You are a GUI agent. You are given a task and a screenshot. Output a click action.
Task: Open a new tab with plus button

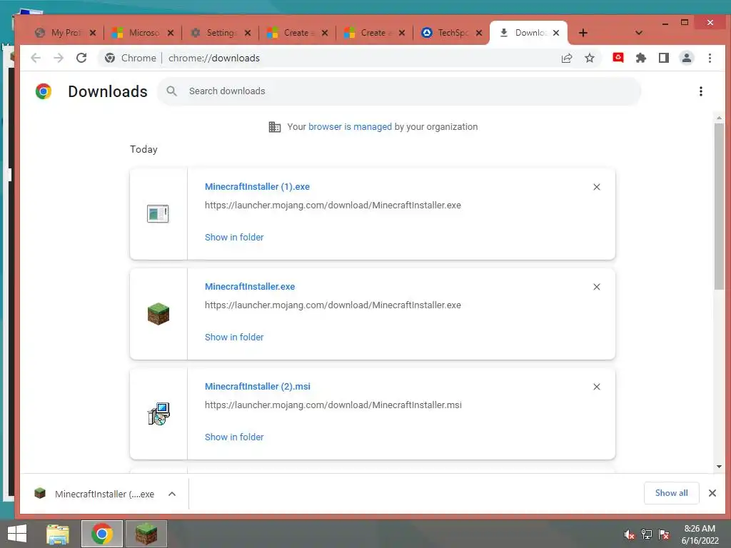(x=583, y=33)
